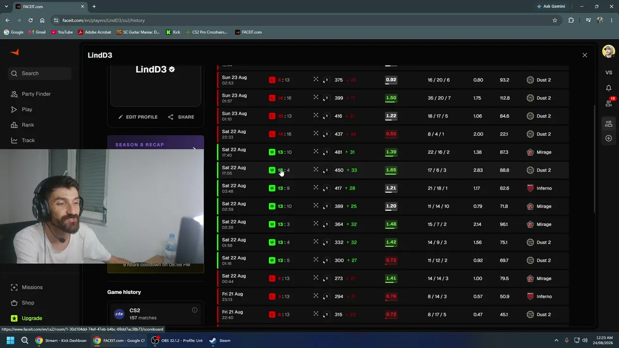The height and width of the screenshot is (348, 619).
Task: Open the party members icon in right rail
Action: coord(609,124)
